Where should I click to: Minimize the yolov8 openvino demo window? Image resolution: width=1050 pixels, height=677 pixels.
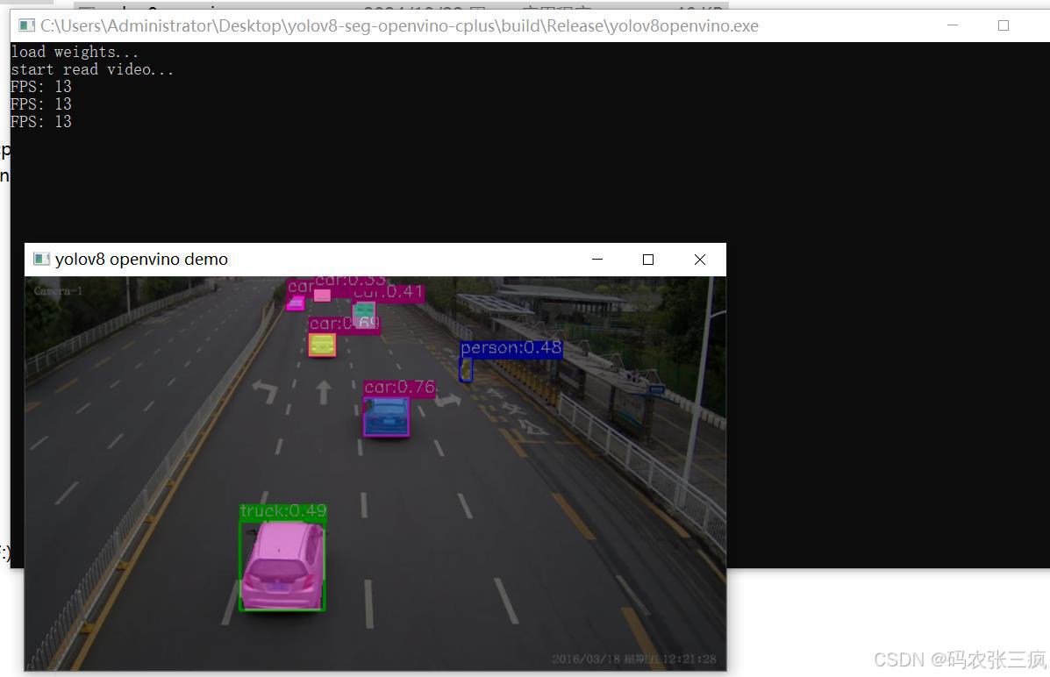point(597,260)
